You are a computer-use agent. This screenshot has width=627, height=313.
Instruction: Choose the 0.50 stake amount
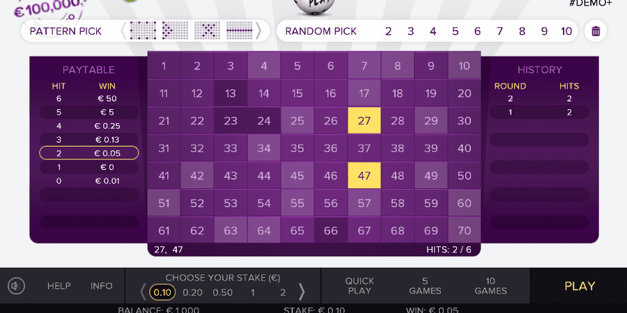point(223,293)
